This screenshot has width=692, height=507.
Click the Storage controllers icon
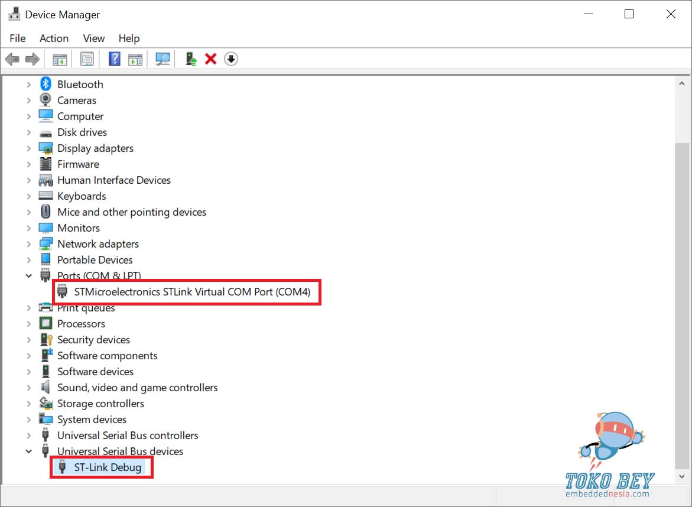(46, 404)
